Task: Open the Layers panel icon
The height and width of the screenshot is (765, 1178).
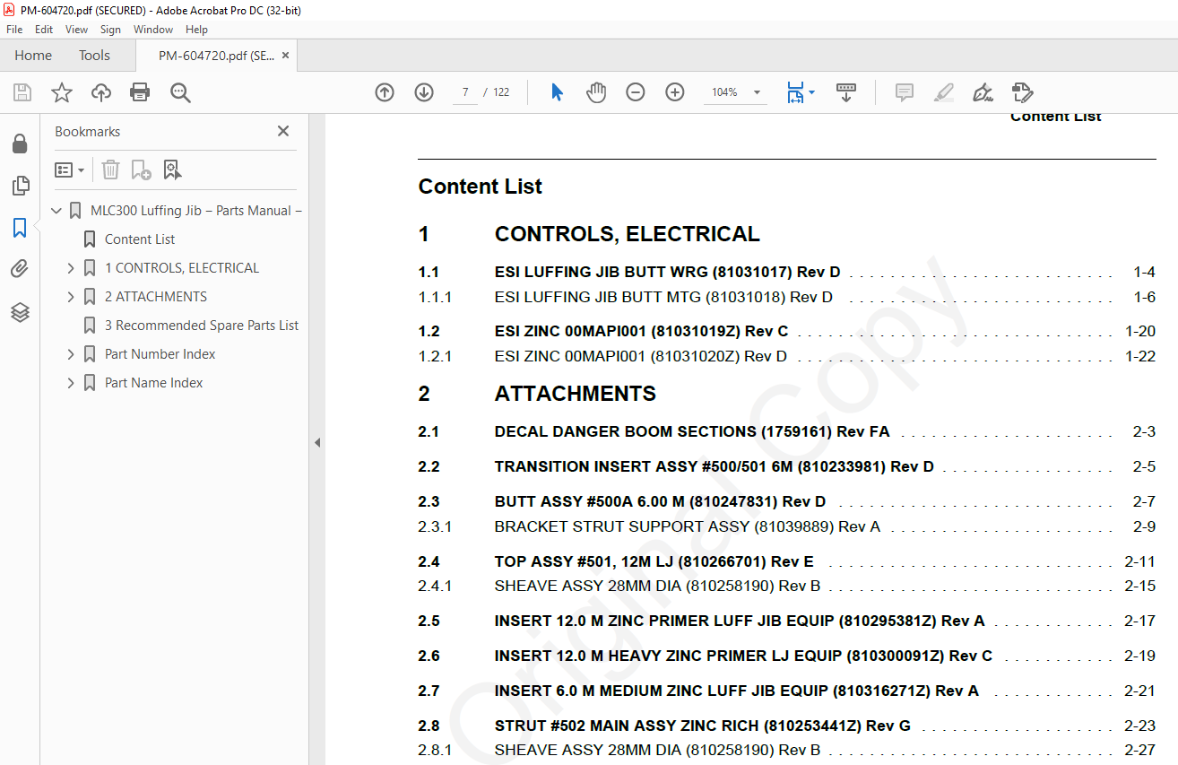Action: 20,312
